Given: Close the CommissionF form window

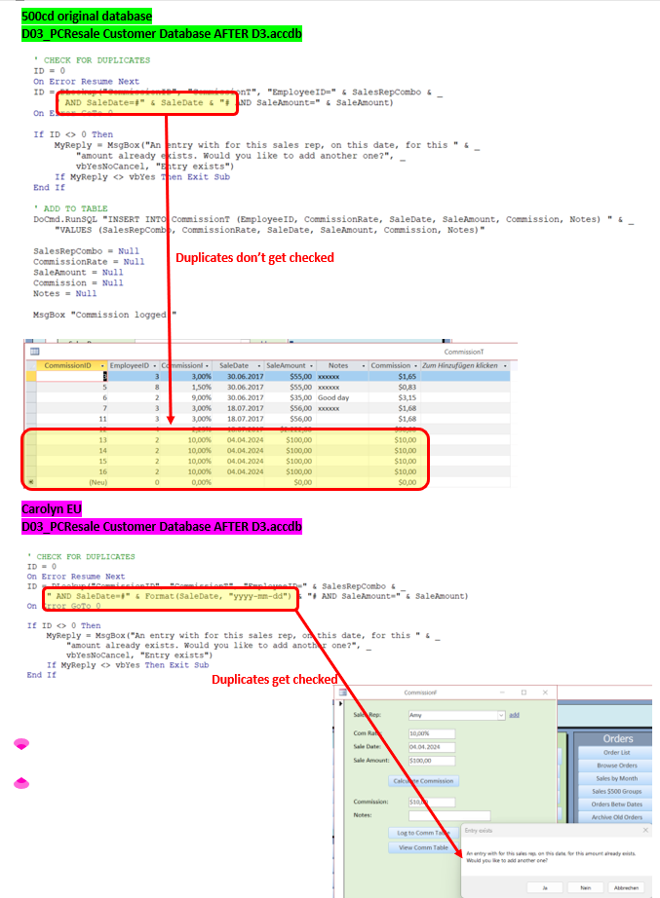Looking at the screenshot, I should [545, 692].
